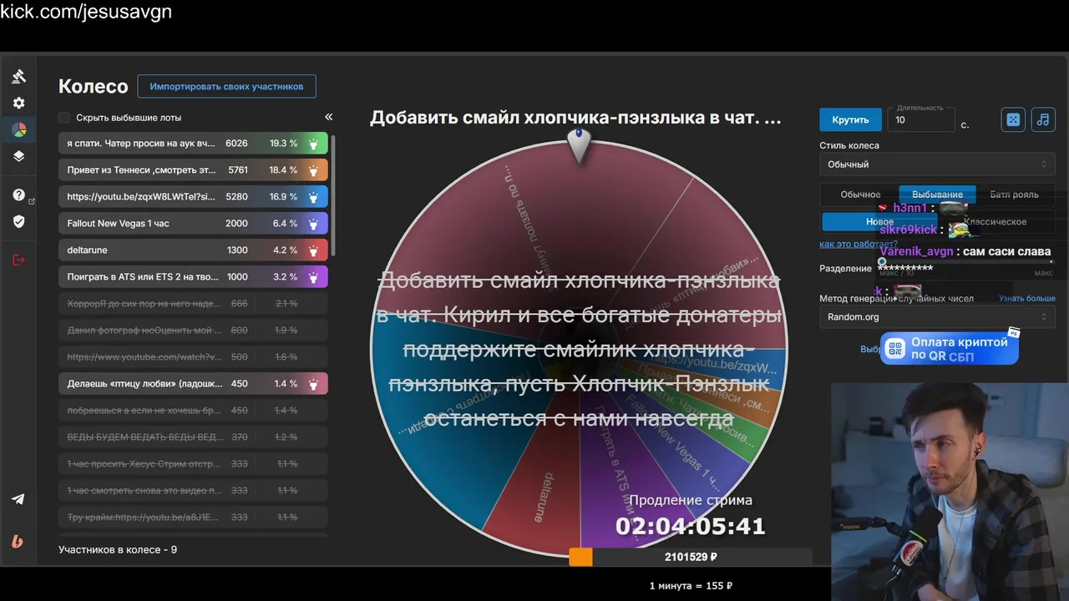Open the layers stack sidebar icon
The image size is (1069, 601).
pyautogui.click(x=18, y=156)
